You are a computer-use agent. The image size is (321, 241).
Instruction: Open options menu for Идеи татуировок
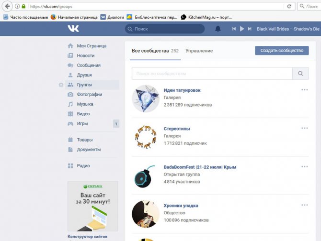coord(304,89)
